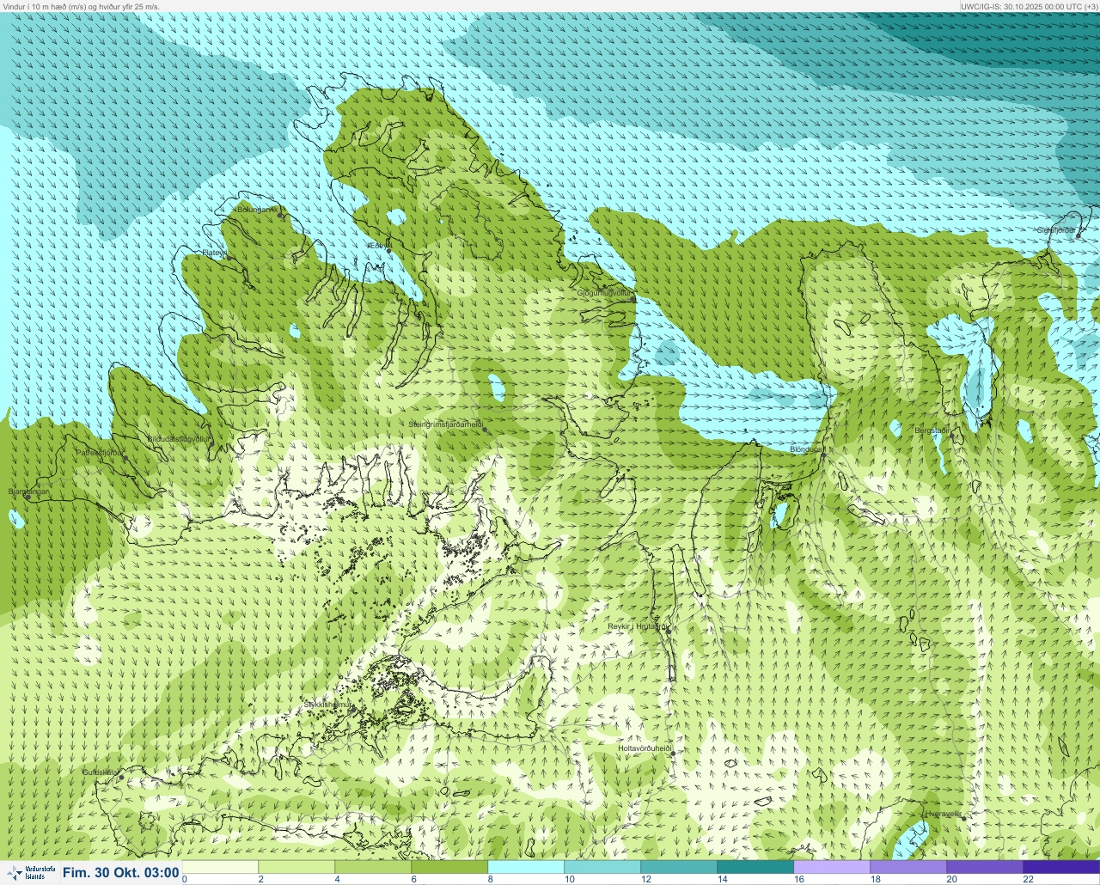Select the 2–4 m/s light green legend swatch
Viewport: 1100px width, 885px height.
tap(296, 867)
